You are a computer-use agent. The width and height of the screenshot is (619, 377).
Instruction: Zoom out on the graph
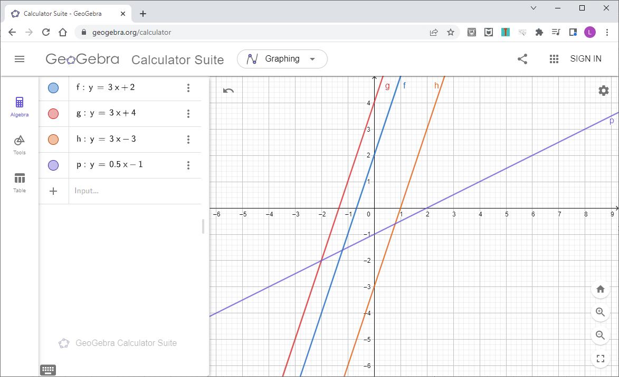click(x=600, y=335)
